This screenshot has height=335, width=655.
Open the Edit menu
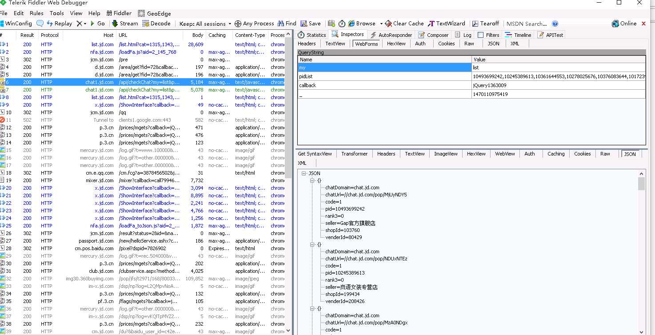tap(19, 13)
